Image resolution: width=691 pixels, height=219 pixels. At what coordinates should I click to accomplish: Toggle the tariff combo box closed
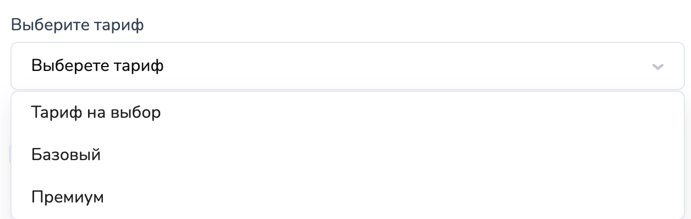tap(348, 66)
